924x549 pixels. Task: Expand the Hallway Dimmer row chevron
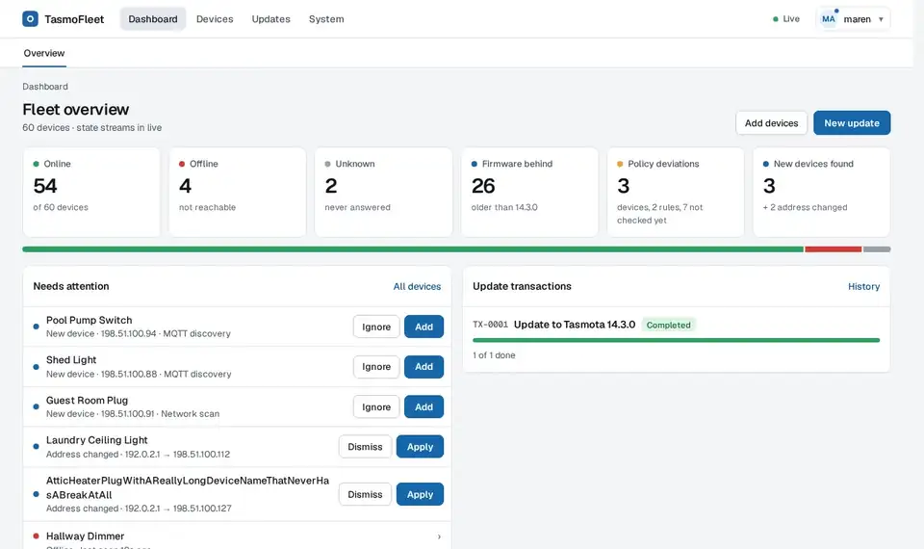[x=439, y=536]
